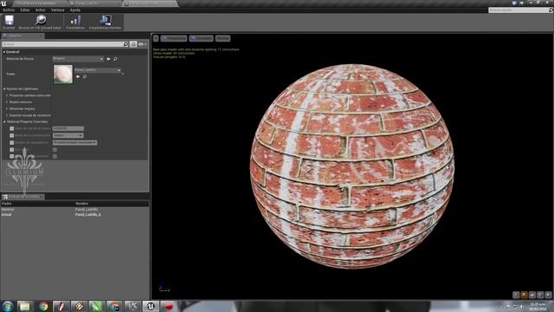Toggle override checkbox for blend mode row
Viewport: 554px width, 312px height.
click(11, 135)
